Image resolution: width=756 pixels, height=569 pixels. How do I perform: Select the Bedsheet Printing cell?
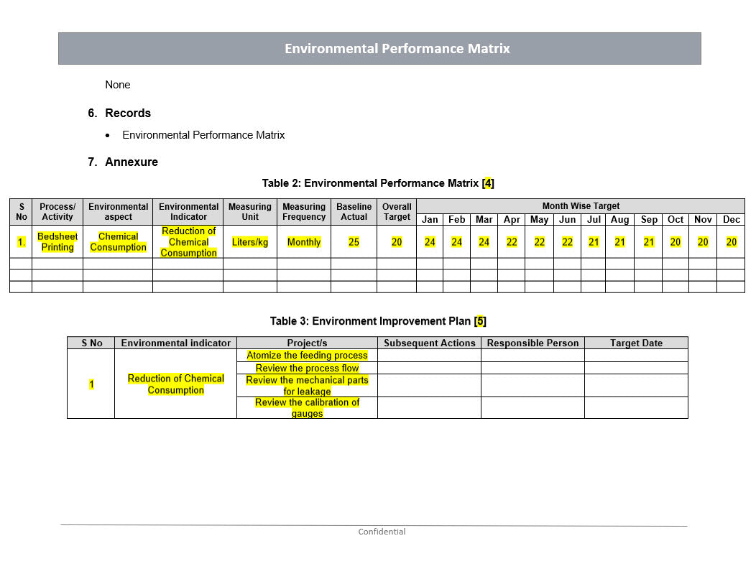pos(57,242)
